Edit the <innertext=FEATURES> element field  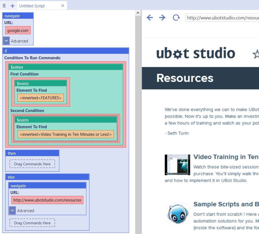tap(41, 98)
